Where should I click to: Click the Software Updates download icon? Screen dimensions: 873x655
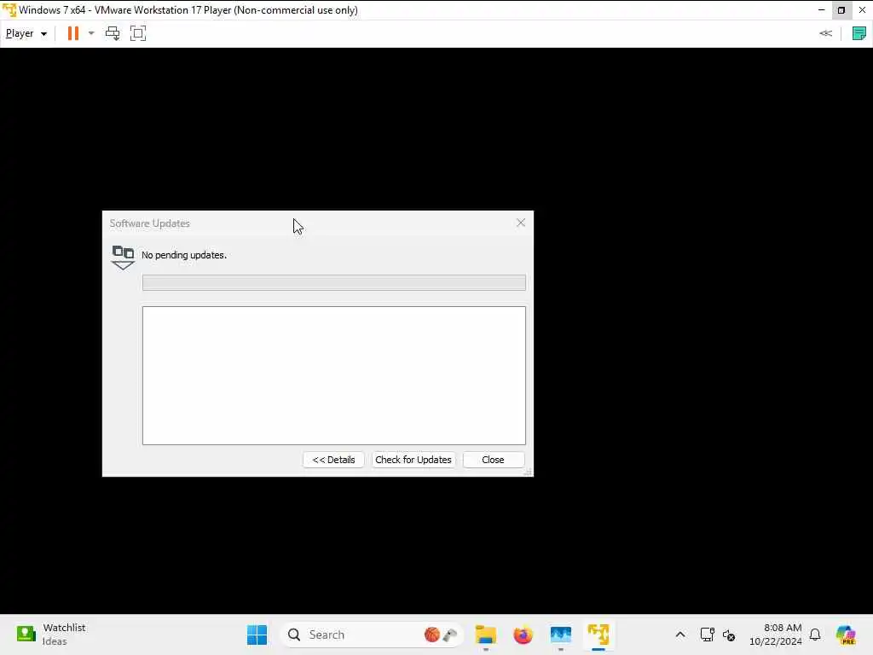coord(123,258)
